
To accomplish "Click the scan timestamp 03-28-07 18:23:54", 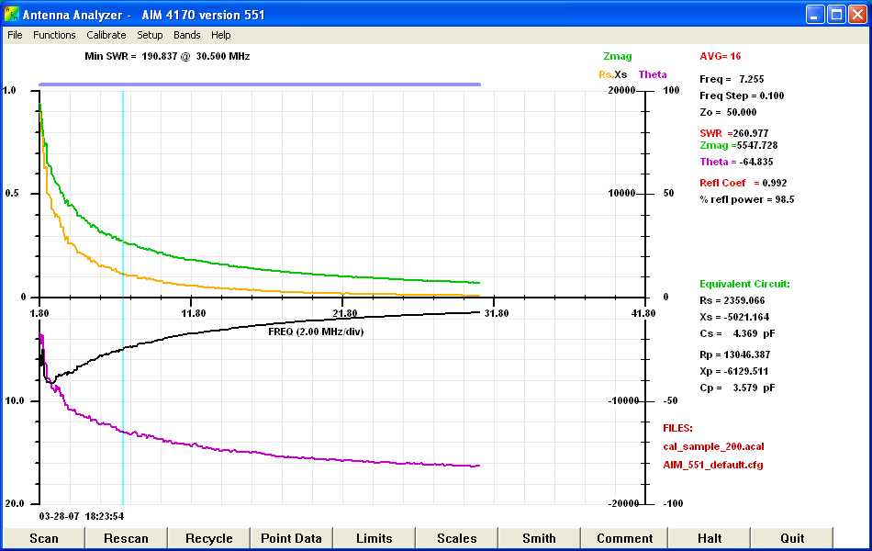I will coord(81,516).
